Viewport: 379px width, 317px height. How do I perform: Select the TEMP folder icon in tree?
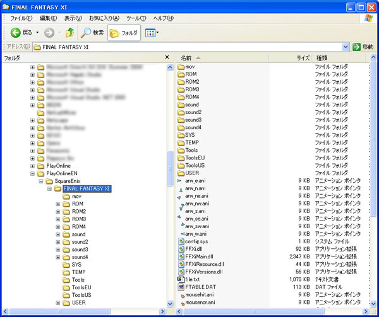point(66,272)
